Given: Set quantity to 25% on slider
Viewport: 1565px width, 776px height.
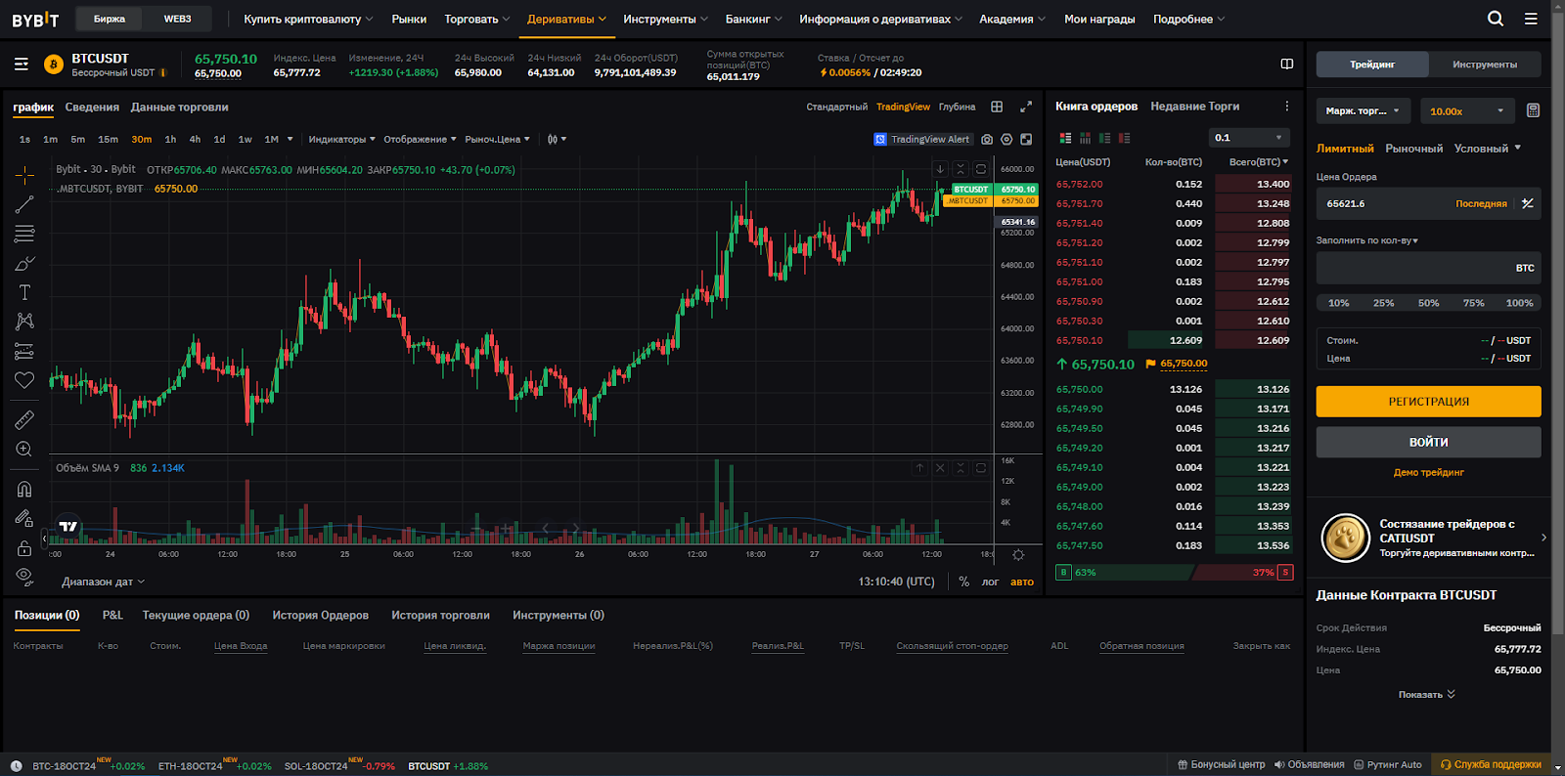Looking at the screenshot, I should click(1383, 303).
